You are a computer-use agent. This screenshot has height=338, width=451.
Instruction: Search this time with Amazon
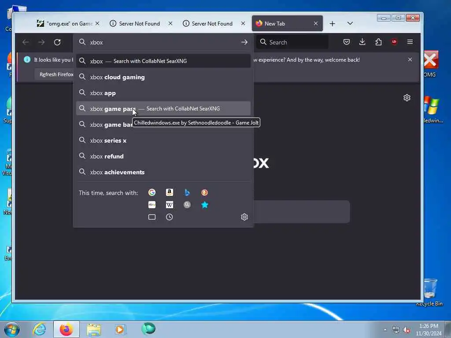(x=170, y=192)
